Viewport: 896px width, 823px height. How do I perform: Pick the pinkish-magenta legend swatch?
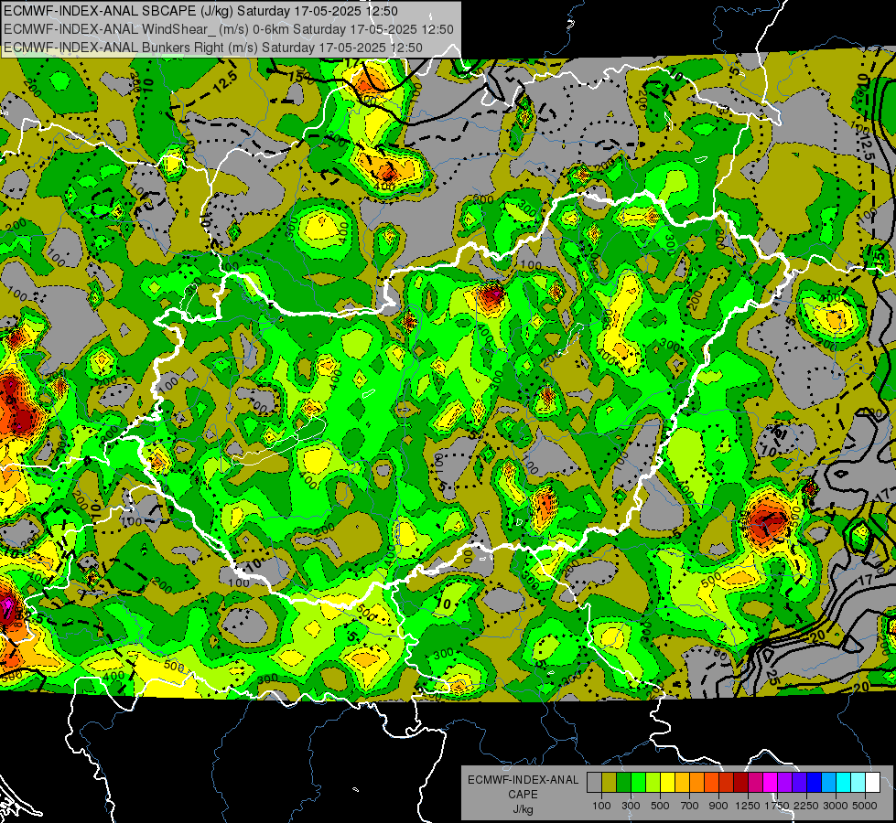(755, 783)
